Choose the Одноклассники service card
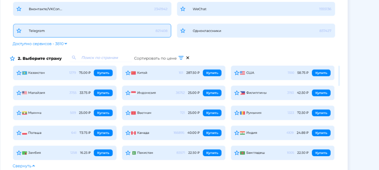 tap(256, 31)
